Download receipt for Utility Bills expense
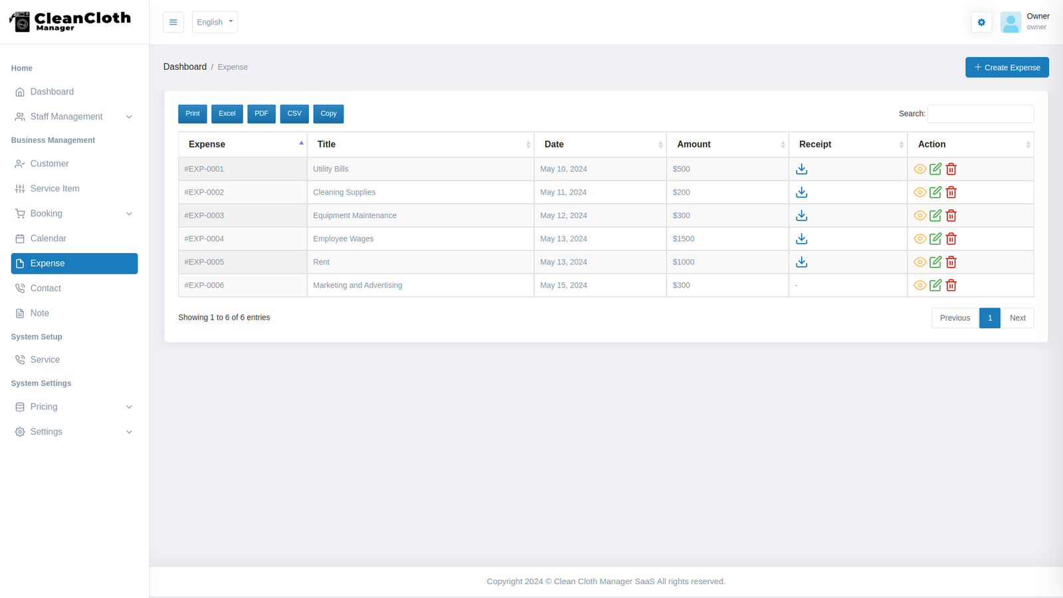Screen dimensions: 1063x598 (x=801, y=169)
